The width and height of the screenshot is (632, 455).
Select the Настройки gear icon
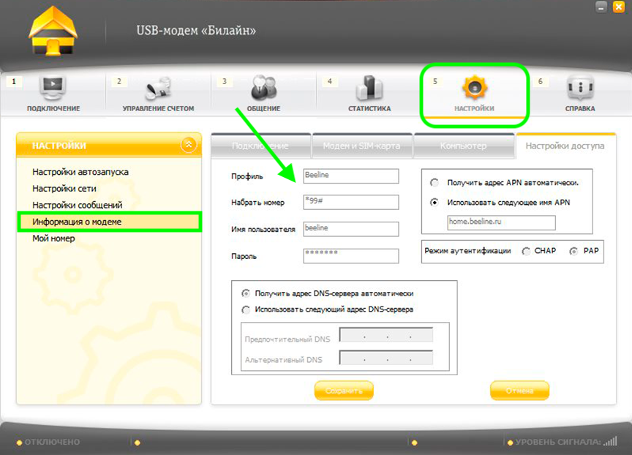tap(475, 88)
